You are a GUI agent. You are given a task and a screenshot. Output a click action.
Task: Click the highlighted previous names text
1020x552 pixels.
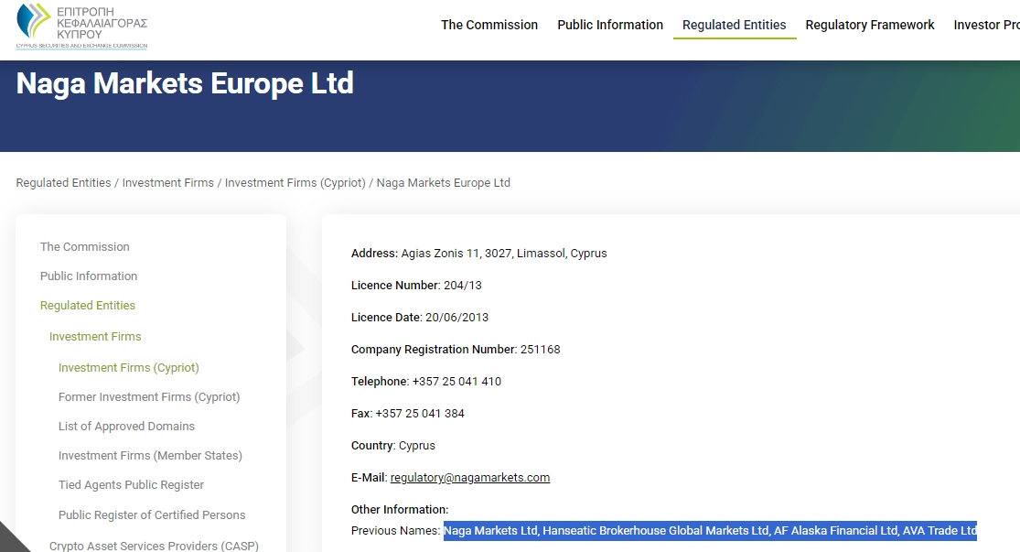click(710, 531)
